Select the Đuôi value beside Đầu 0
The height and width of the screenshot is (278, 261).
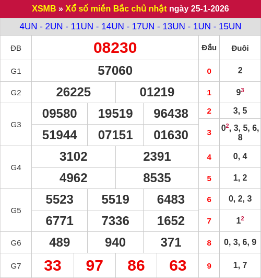pos(240,71)
